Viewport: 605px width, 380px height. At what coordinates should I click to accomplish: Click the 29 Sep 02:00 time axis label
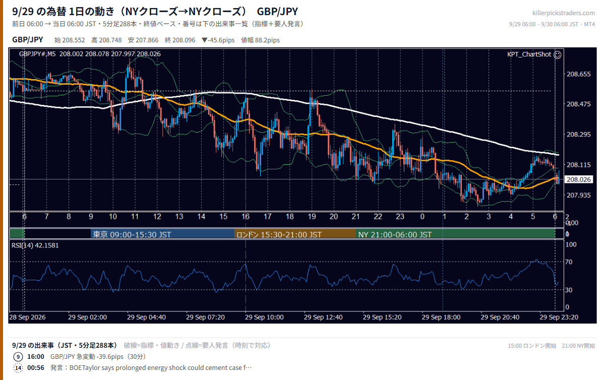click(87, 317)
